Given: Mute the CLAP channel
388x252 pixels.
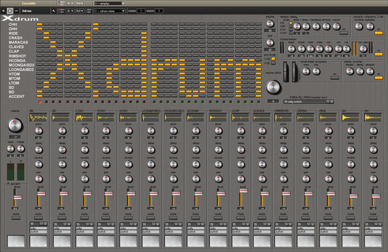Looking at the screenshot, I should (x=241, y=218).
